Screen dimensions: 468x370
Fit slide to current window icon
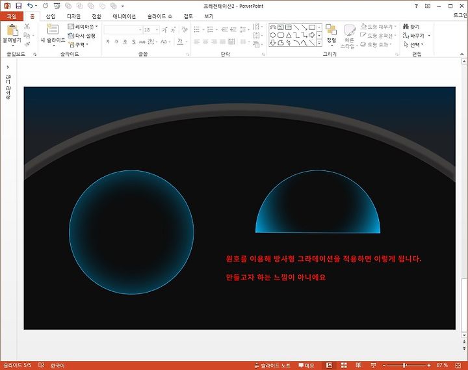tap(458, 365)
